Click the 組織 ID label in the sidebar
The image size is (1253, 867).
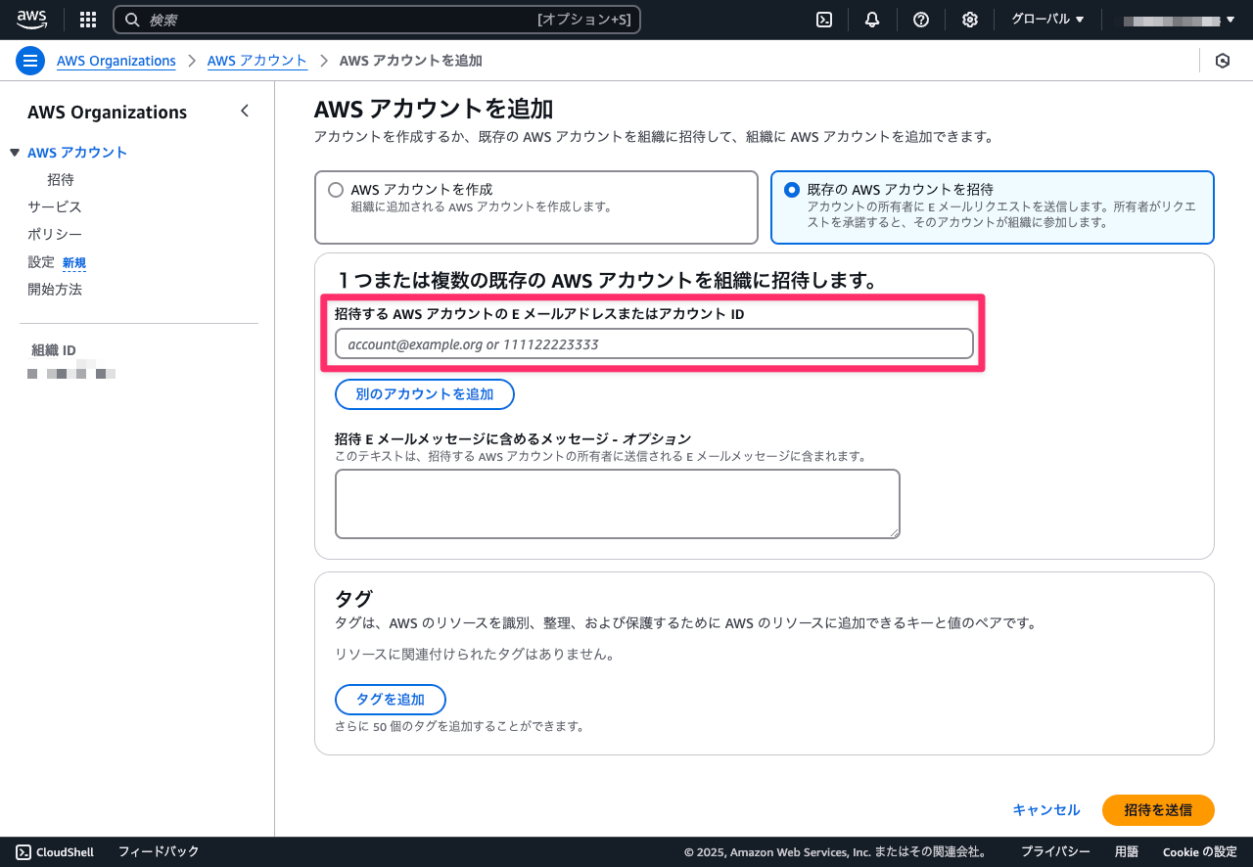coord(54,350)
